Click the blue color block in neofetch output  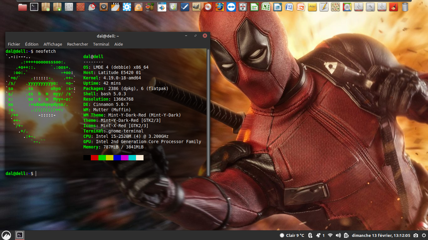117,157
